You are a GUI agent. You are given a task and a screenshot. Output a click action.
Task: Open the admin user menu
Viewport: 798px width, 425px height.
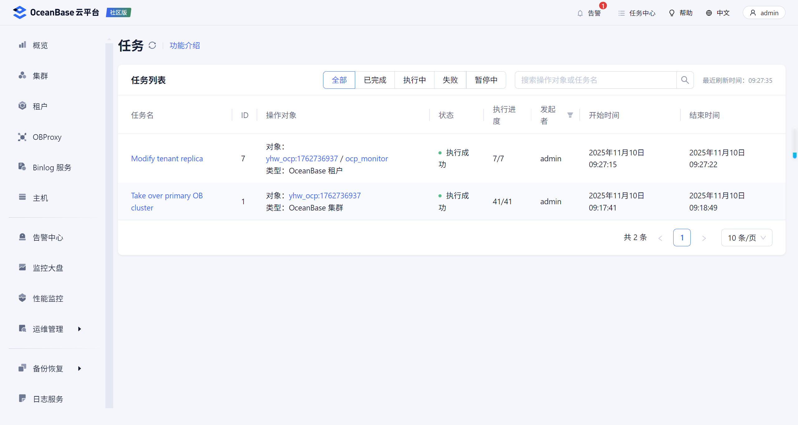(x=764, y=13)
